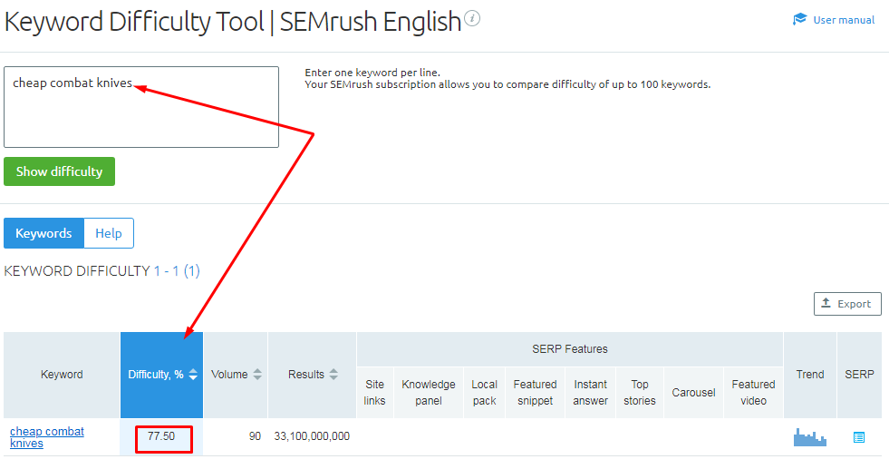Switch to the Help tab

(x=109, y=233)
